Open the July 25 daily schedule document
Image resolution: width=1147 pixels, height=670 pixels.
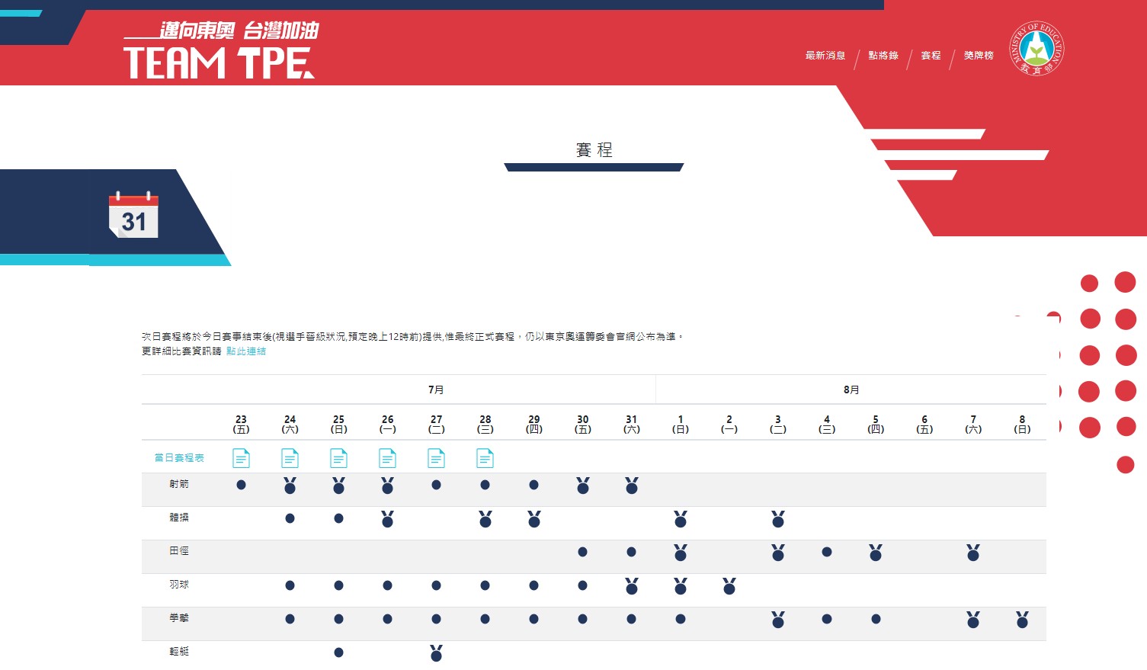pos(338,458)
